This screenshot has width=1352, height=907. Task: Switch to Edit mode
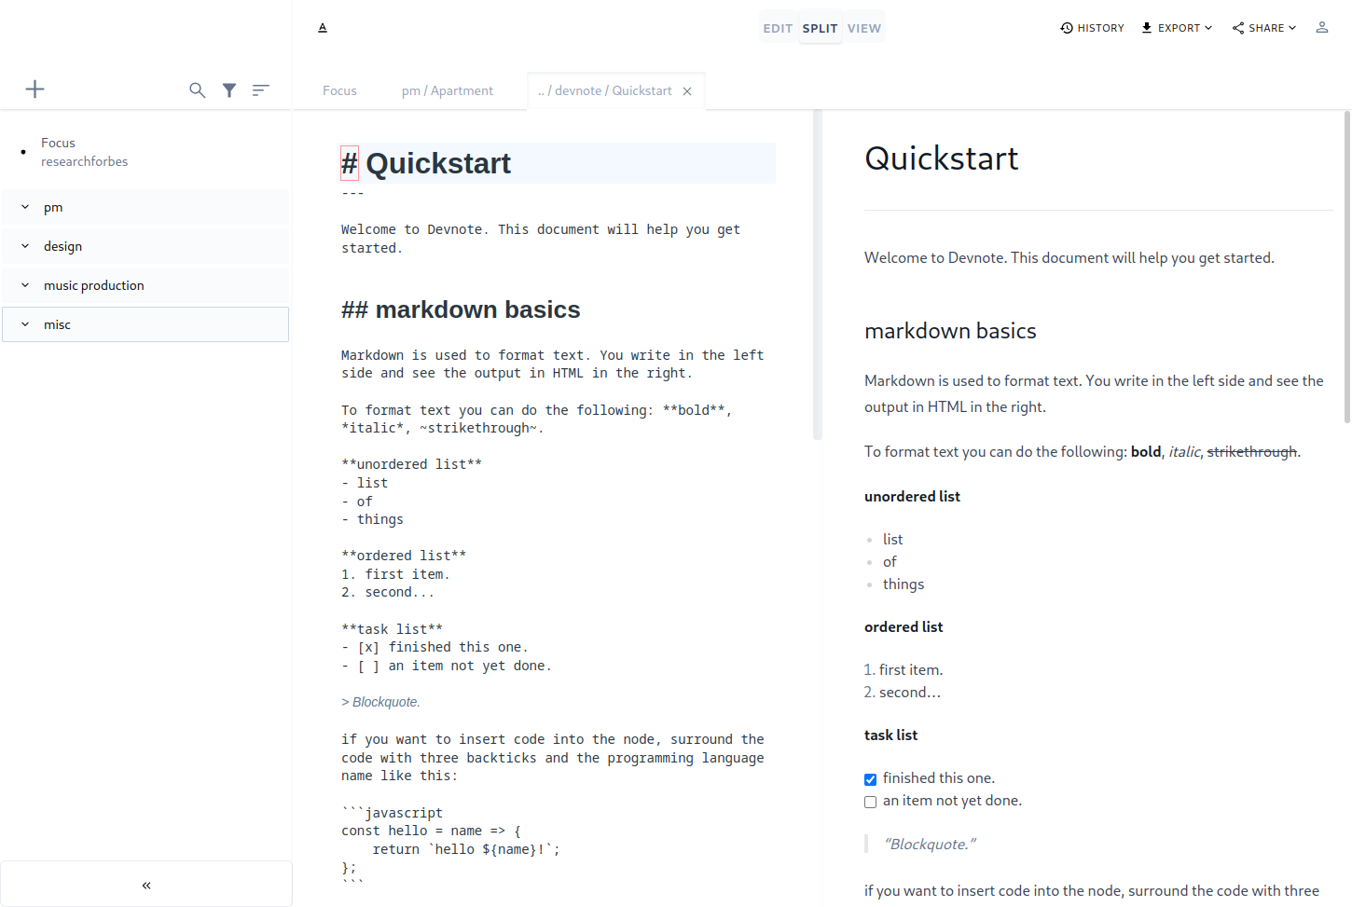[x=778, y=29]
